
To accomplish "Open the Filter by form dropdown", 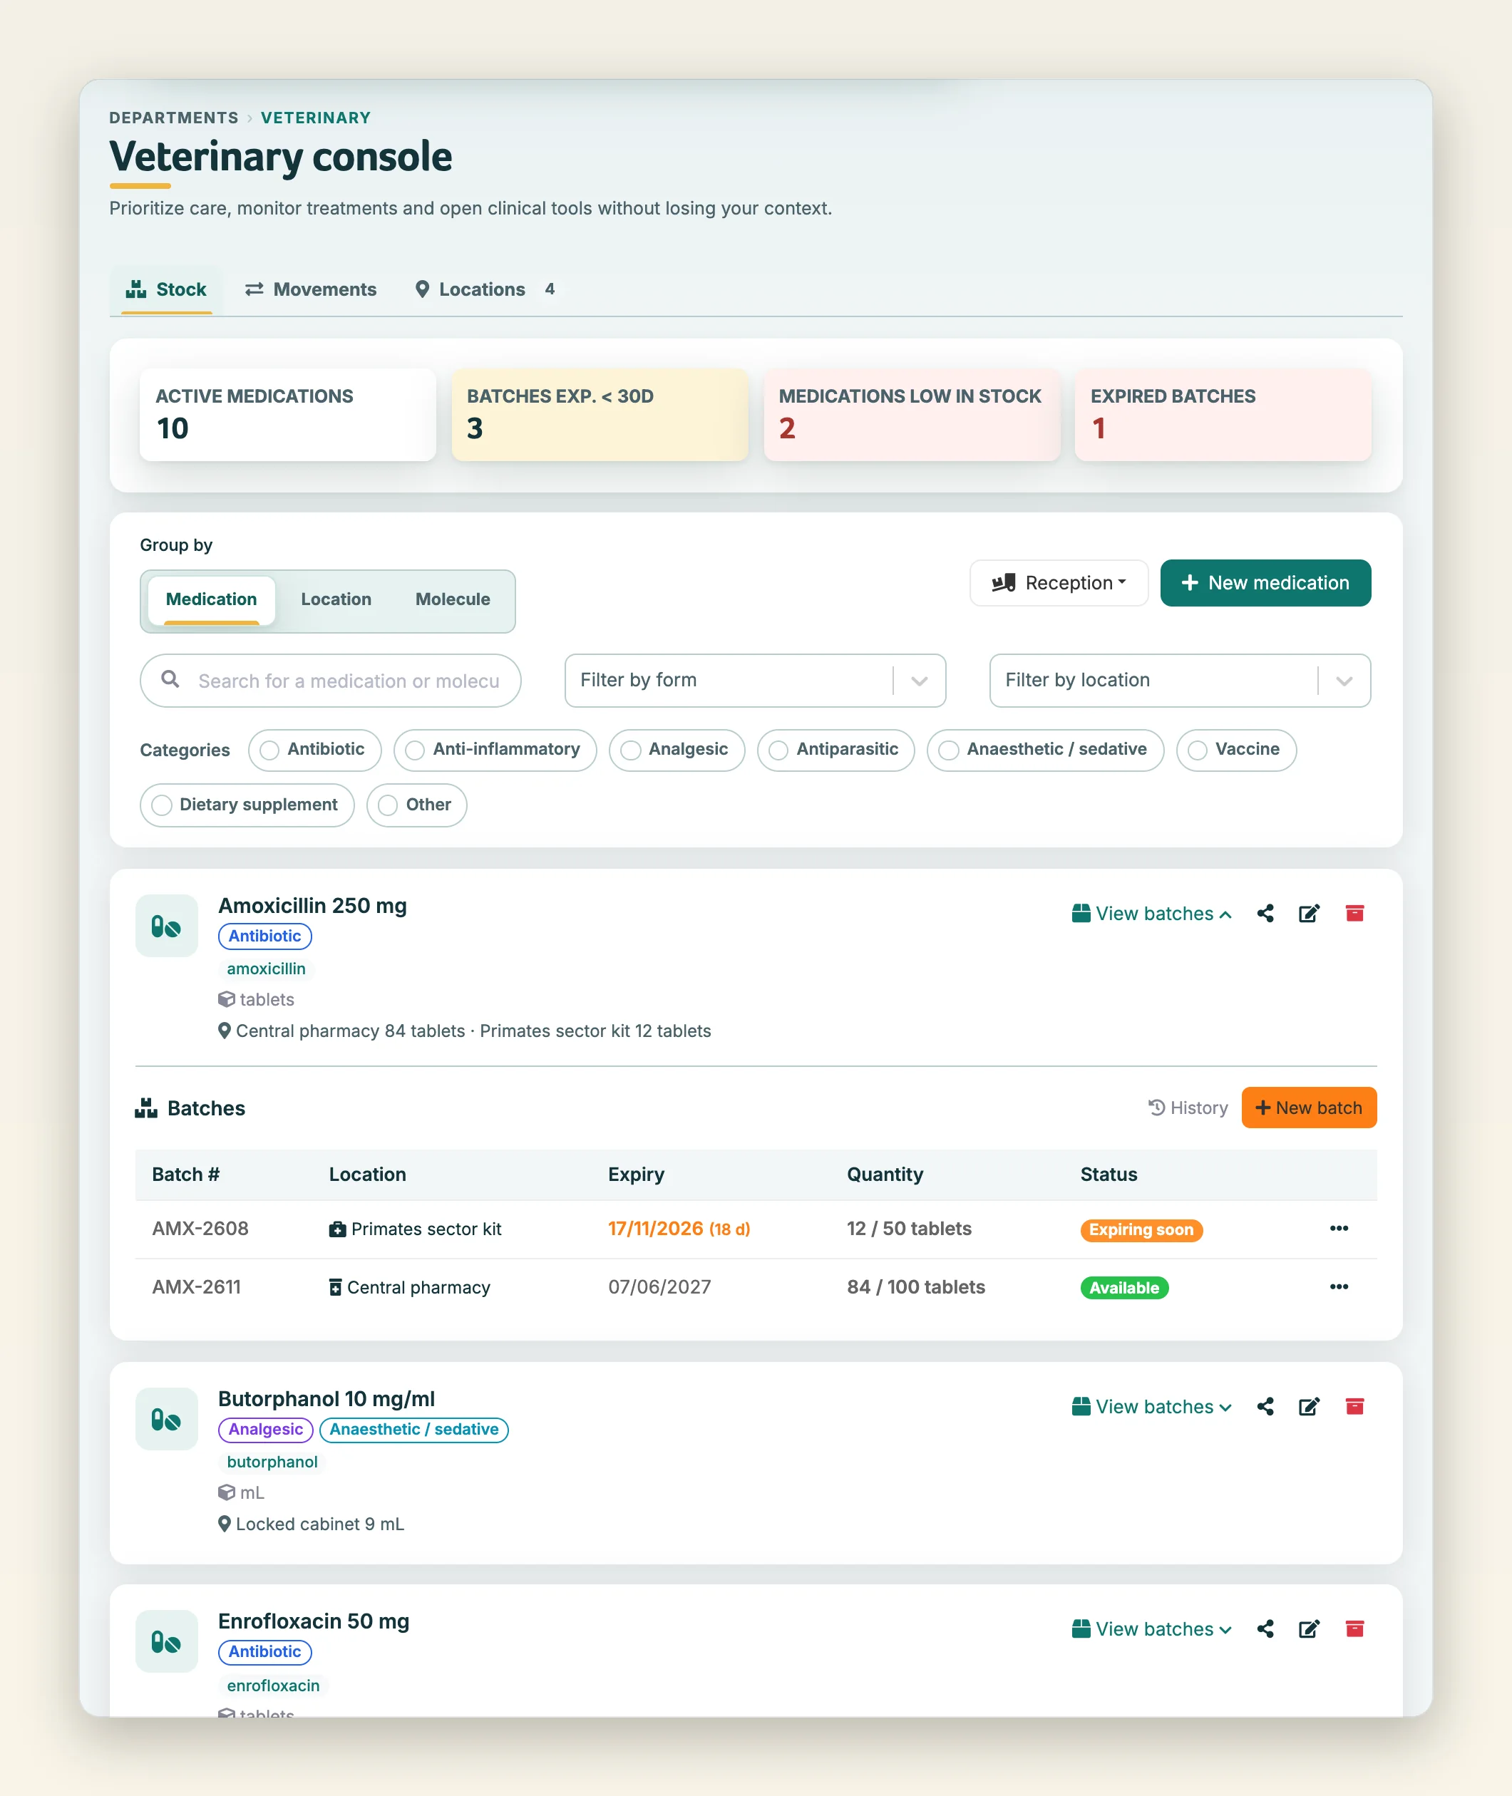I will point(755,681).
